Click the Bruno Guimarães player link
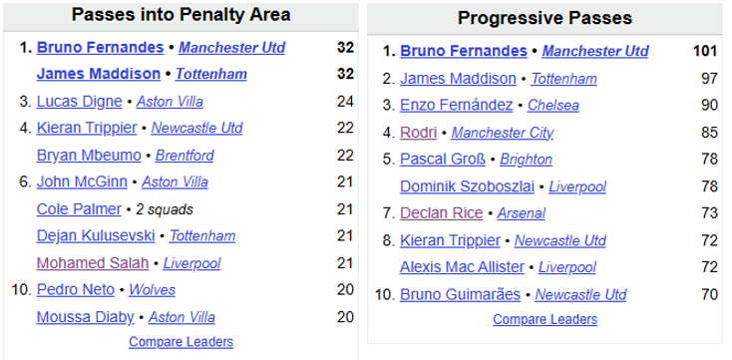Screen dimensions: 732x360 [x=461, y=294]
